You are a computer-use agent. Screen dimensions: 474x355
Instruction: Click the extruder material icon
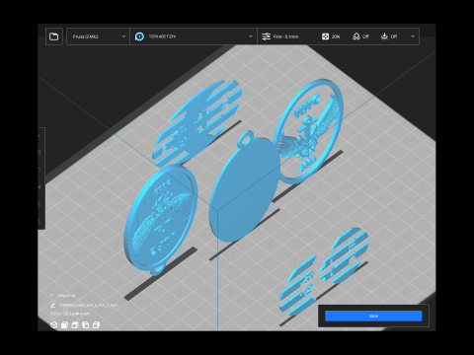(139, 36)
